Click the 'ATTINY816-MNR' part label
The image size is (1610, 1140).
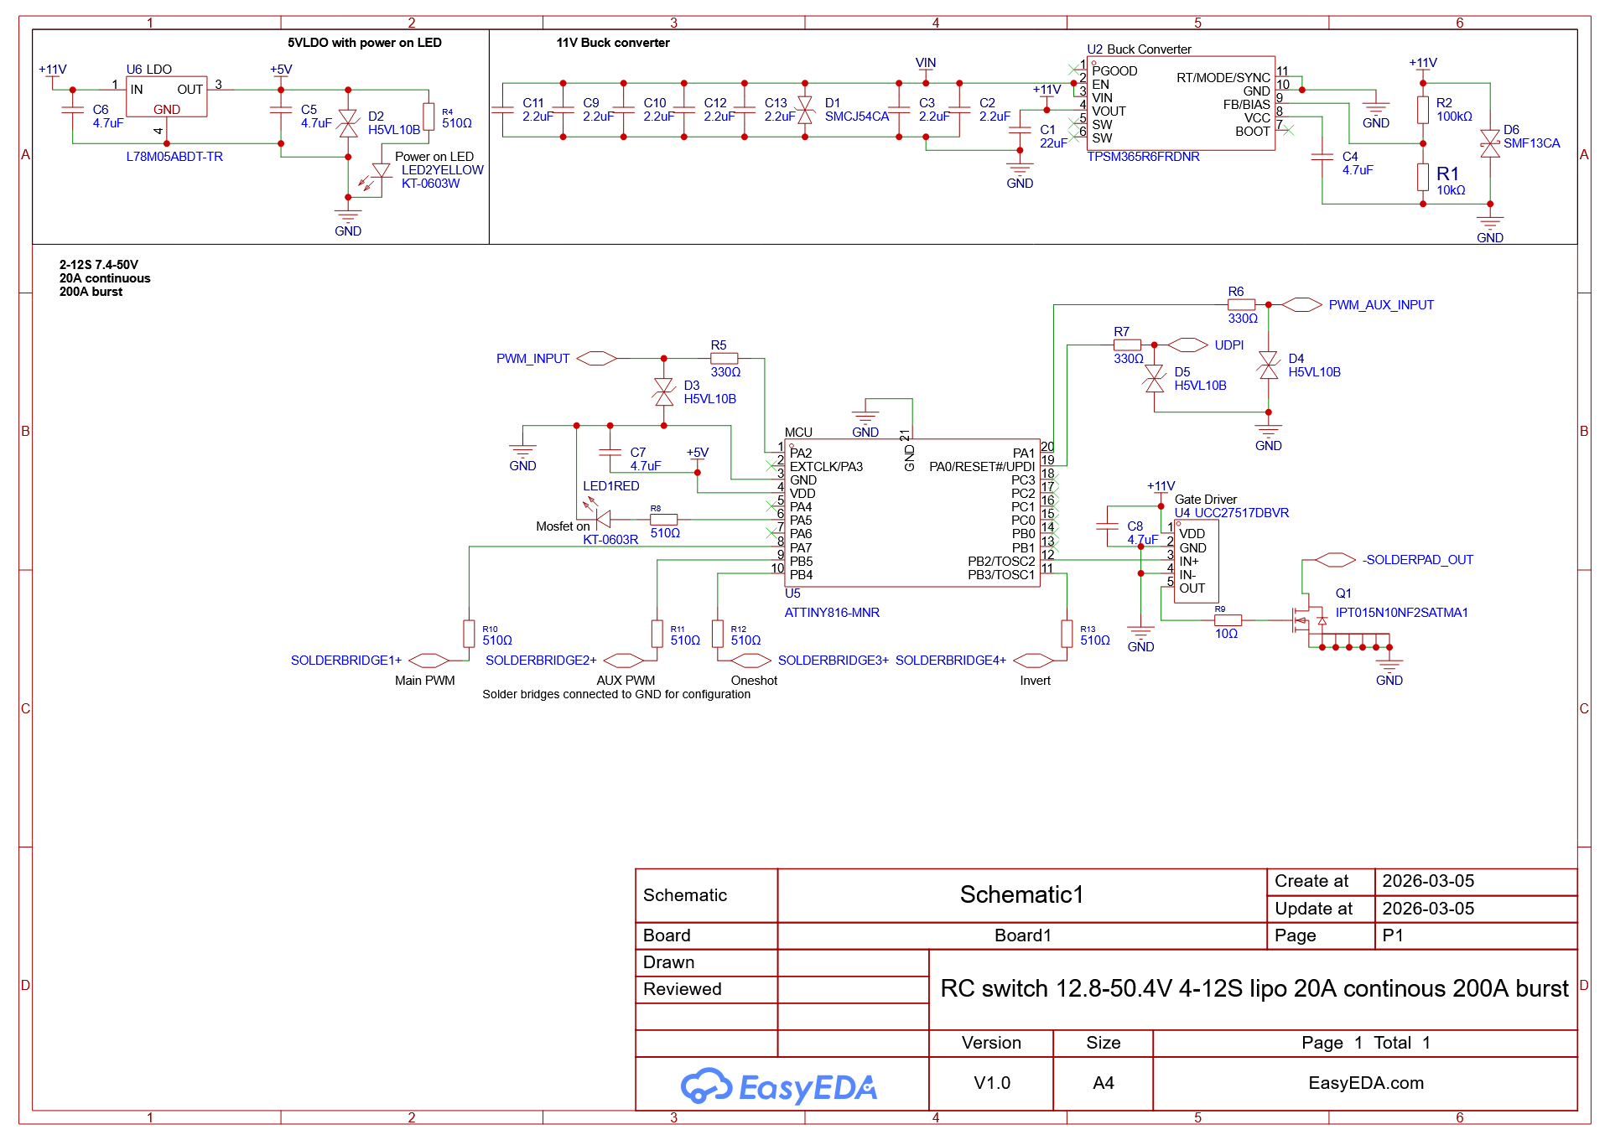tap(832, 613)
